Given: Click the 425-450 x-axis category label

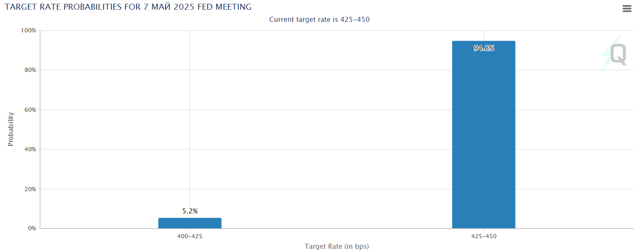Looking at the screenshot, I should (x=483, y=237).
